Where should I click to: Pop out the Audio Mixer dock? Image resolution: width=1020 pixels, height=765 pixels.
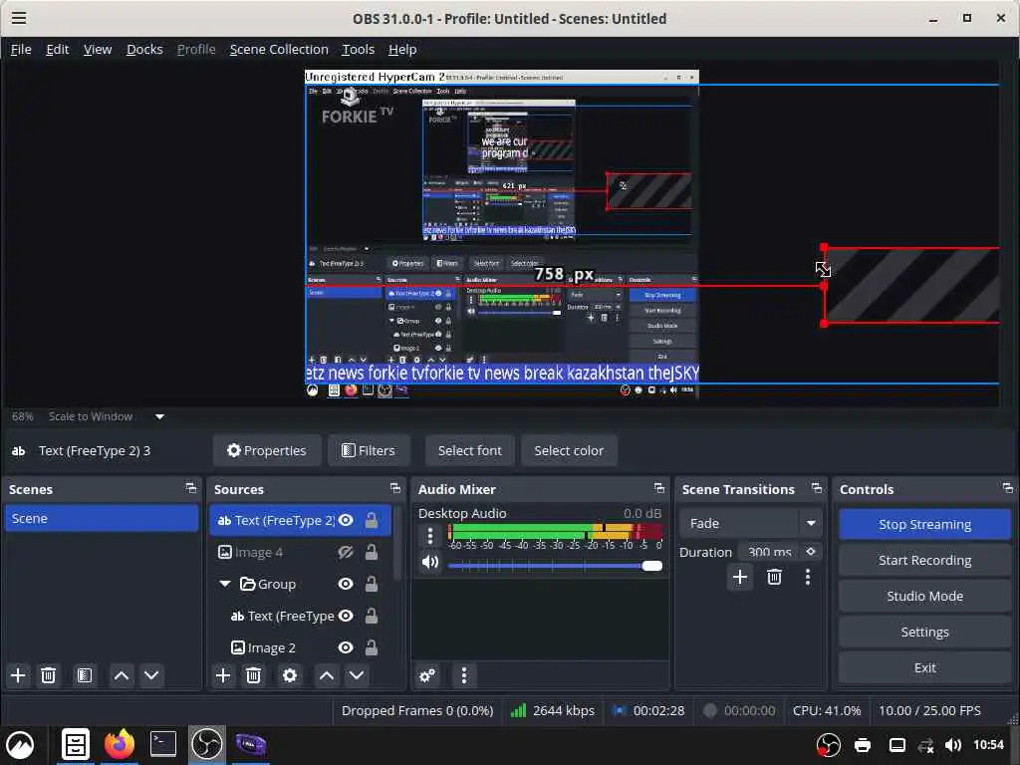[659, 488]
